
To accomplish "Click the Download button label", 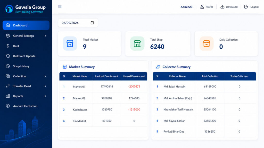I will click(232, 7).
